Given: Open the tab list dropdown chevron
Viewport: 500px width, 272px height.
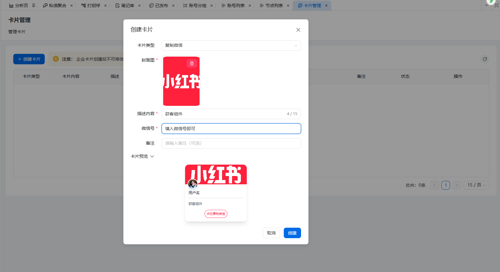Looking at the screenshot, I should (x=486, y=5).
